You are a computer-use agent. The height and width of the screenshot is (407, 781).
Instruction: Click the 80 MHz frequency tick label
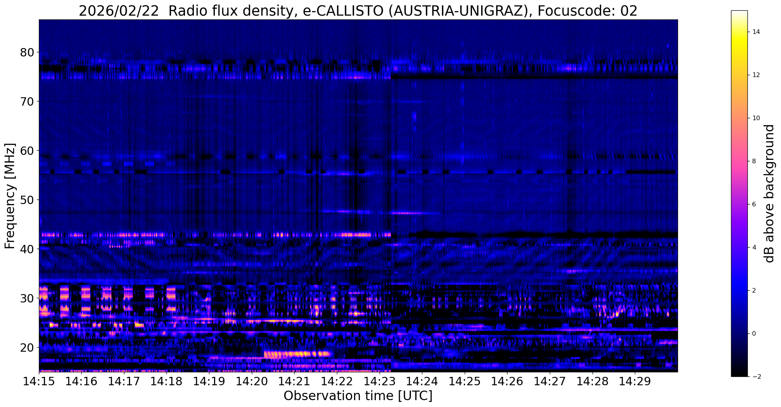coord(27,52)
